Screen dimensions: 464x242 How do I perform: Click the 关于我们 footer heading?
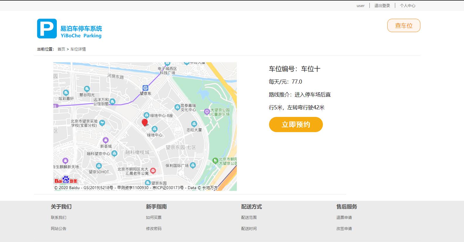pos(61,207)
